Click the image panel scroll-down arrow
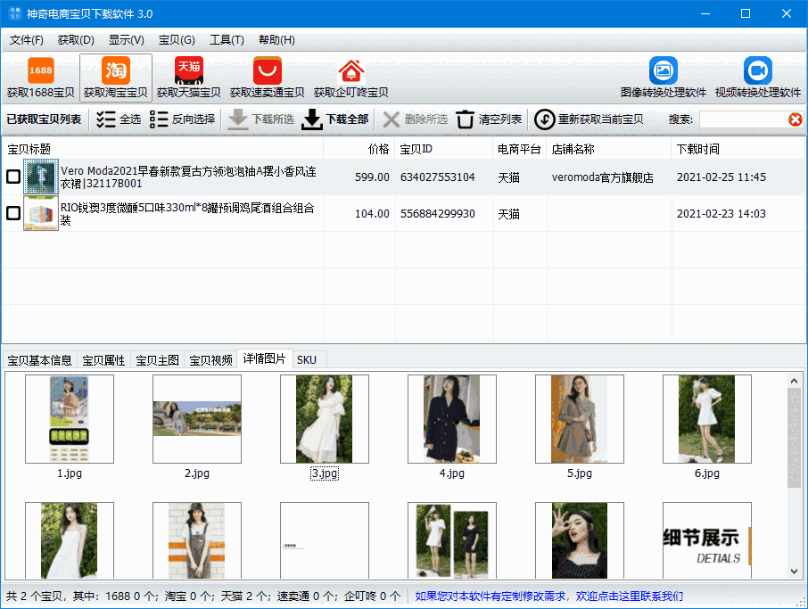This screenshot has width=808, height=609. [795, 571]
